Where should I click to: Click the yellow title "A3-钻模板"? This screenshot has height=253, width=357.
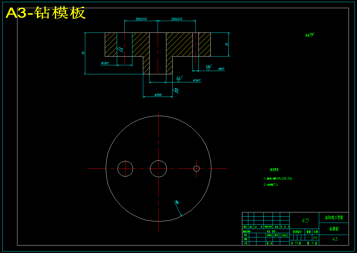pyautogui.click(x=46, y=13)
